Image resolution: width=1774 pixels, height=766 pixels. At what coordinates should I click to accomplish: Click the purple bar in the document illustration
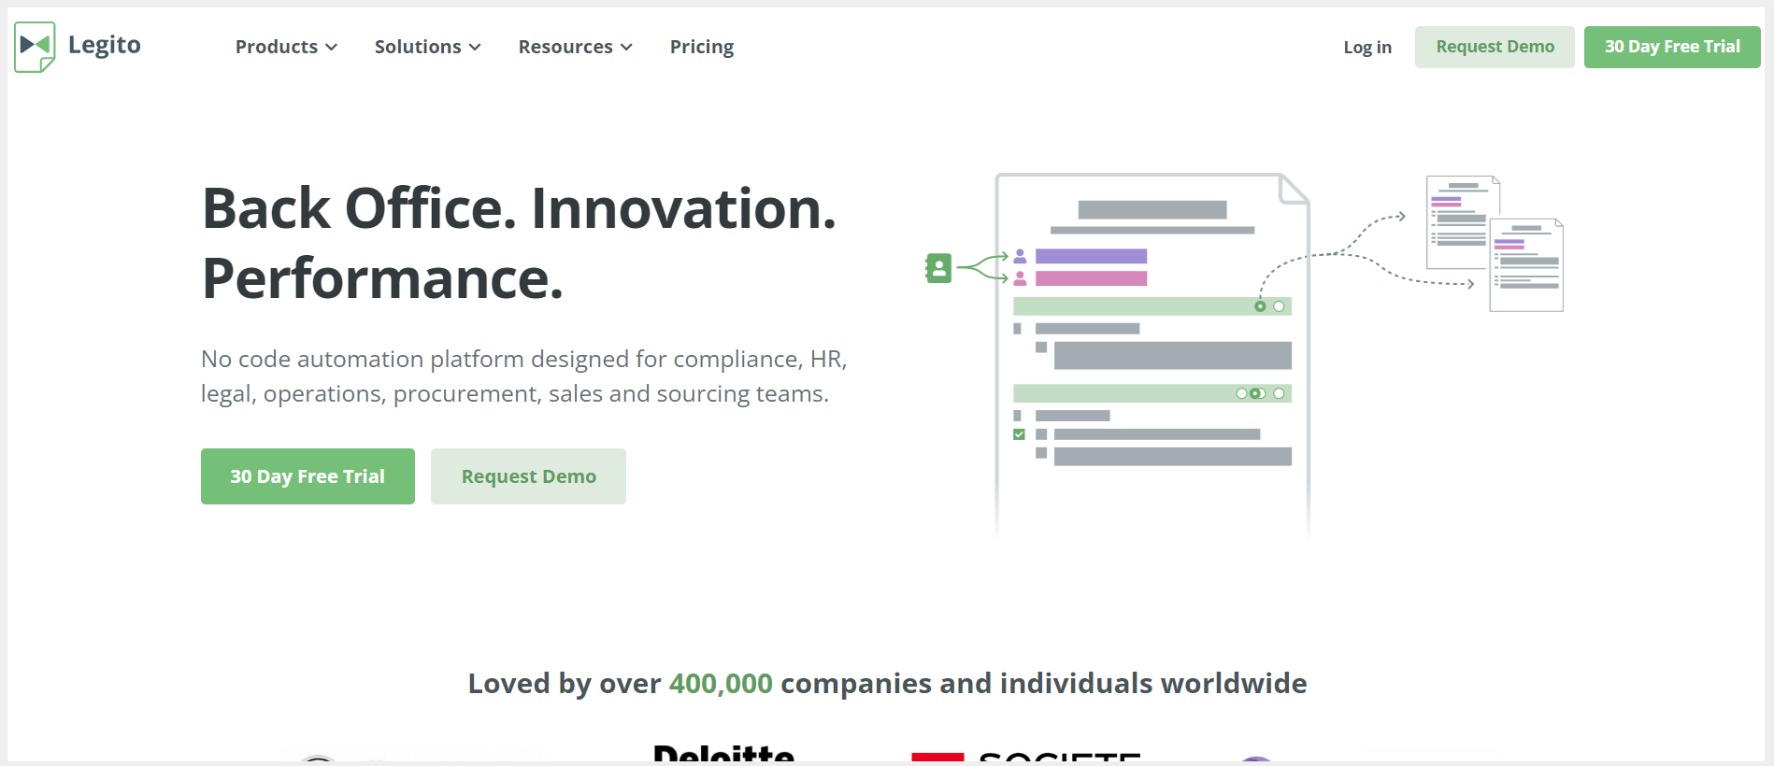click(x=1091, y=256)
